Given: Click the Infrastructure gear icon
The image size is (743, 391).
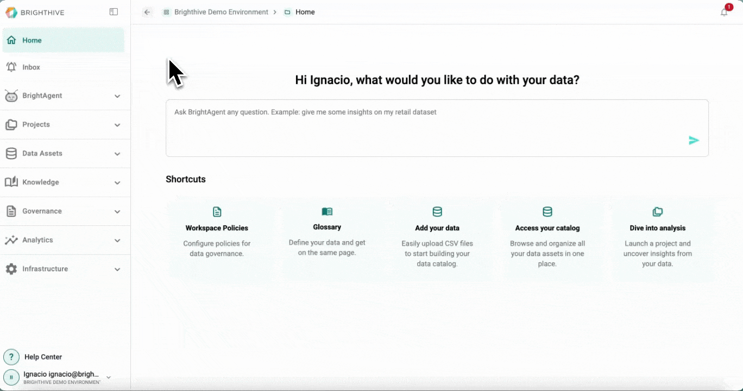Looking at the screenshot, I should (x=11, y=269).
